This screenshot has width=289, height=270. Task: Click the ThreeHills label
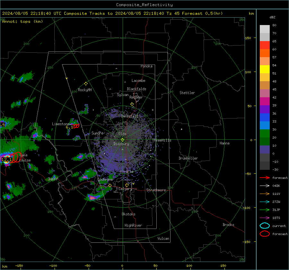coord(162,140)
